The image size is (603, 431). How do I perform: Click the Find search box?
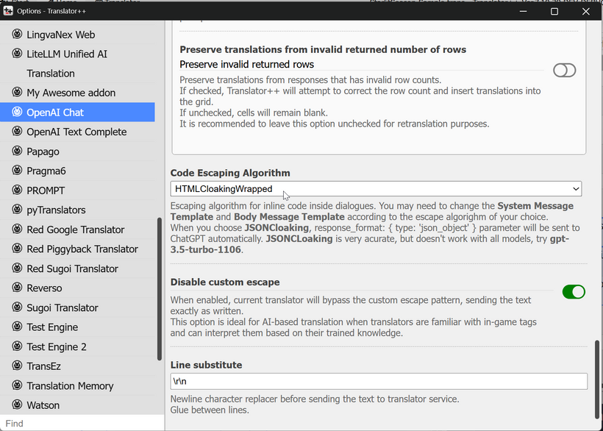81,423
